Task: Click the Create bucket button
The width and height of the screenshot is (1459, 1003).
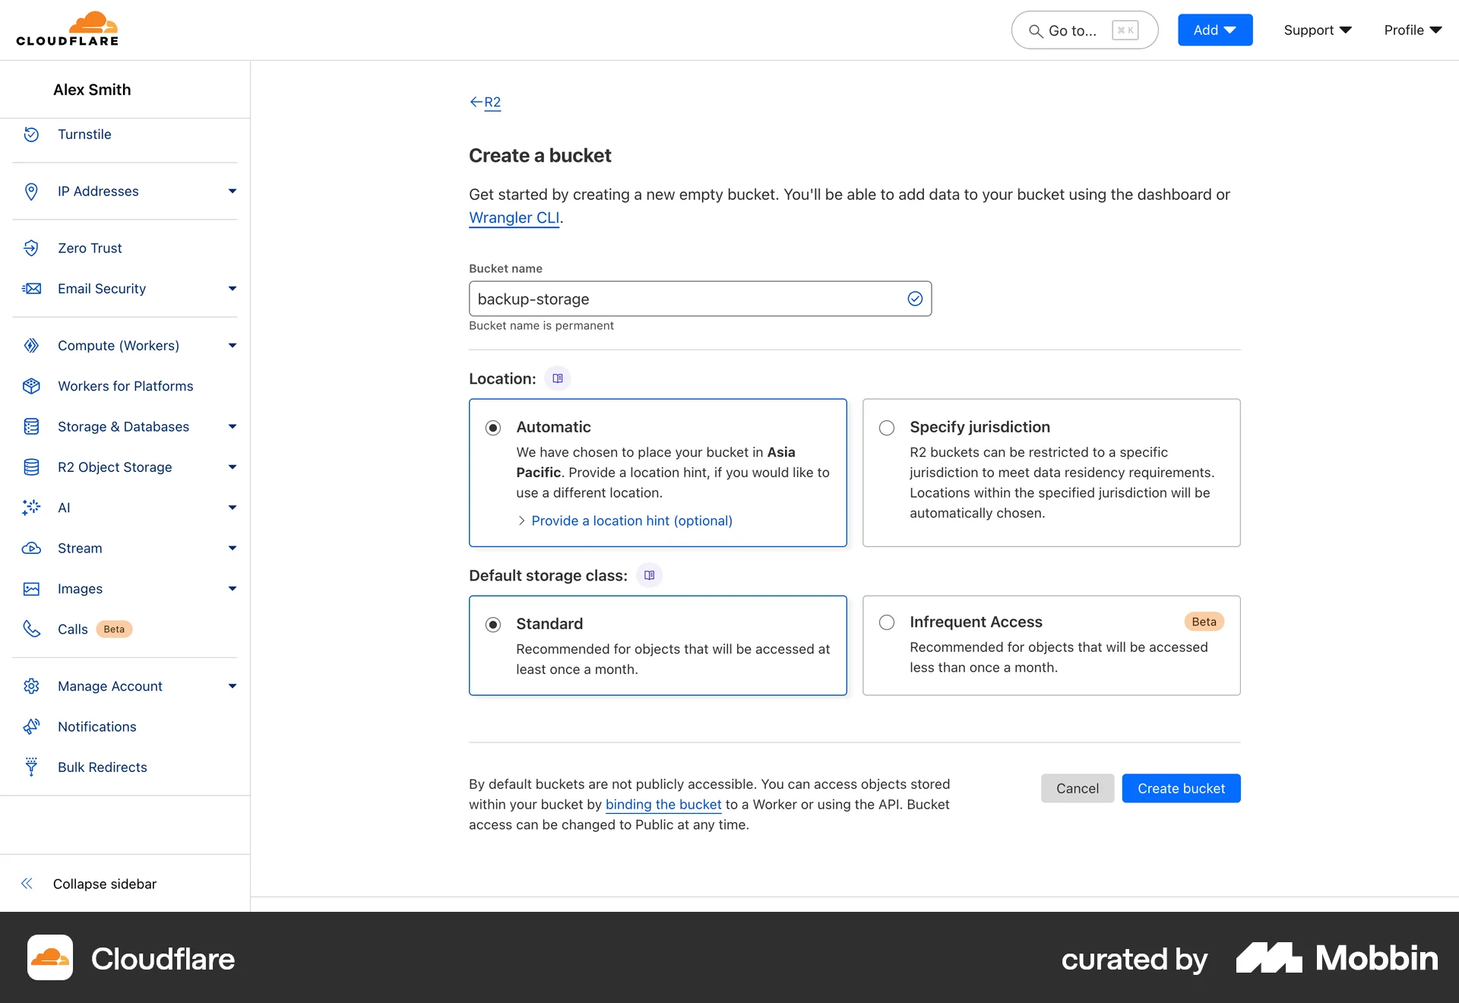Action: [x=1181, y=788]
